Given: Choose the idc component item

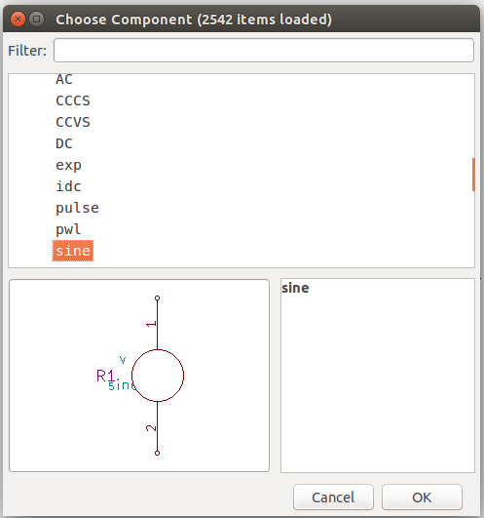Looking at the screenshot, I should click(68, 186).
